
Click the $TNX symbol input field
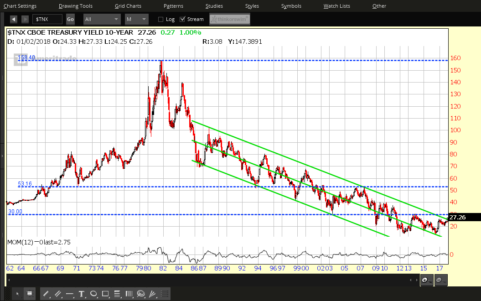coord(47,19)
